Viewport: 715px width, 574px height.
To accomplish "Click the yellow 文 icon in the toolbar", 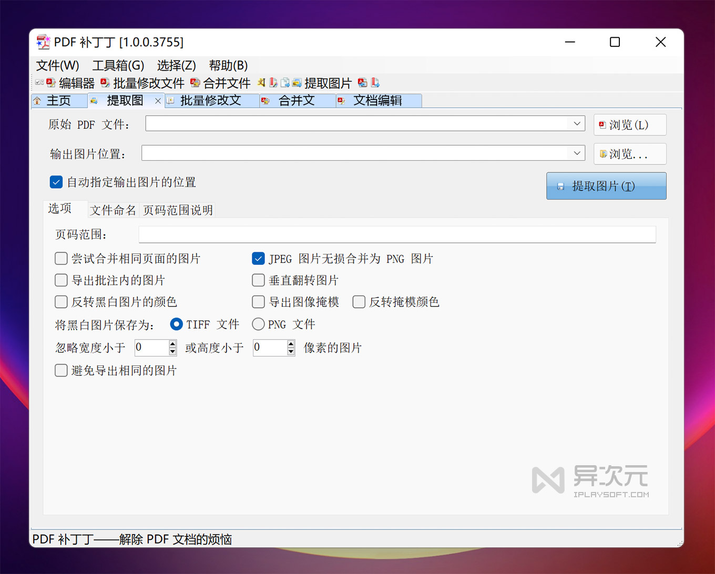I will coord(261,83).
